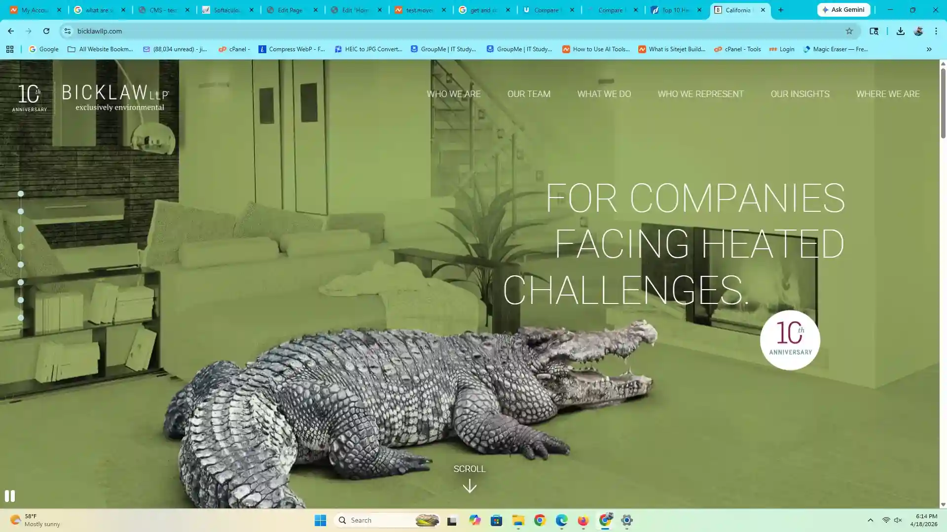Reload the bicklawllp.com page
This screenshot has height=532, width=947.
(x=46, y=31)
